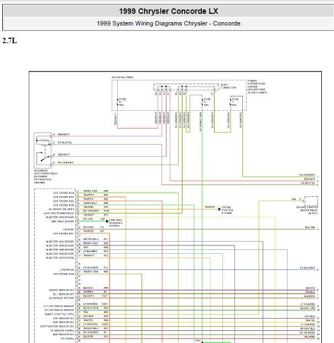Click the Fuse 9 20A symbol
Image resolution: width=334 pixels, height=343 pixels.
coord(202,102)
